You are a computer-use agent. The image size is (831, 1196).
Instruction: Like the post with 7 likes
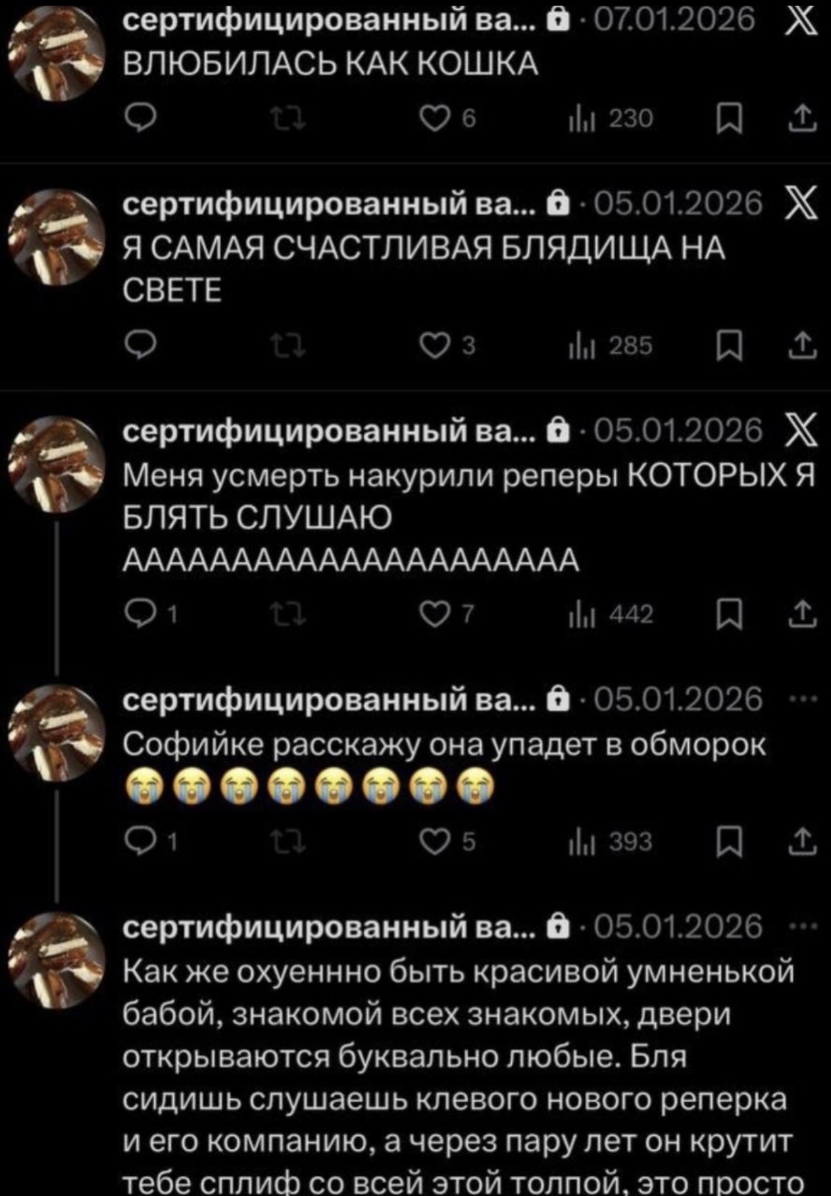[449, 614]
